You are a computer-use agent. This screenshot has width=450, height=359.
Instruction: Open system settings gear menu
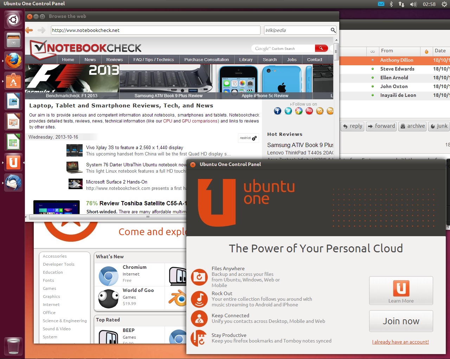pyautogui.click(x=444, y=4)
